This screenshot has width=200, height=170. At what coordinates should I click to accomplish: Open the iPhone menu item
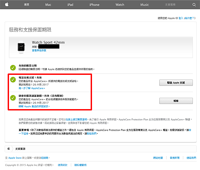pos(94,5)
